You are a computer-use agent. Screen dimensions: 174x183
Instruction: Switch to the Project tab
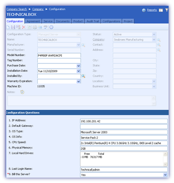[x=128, y=21]
